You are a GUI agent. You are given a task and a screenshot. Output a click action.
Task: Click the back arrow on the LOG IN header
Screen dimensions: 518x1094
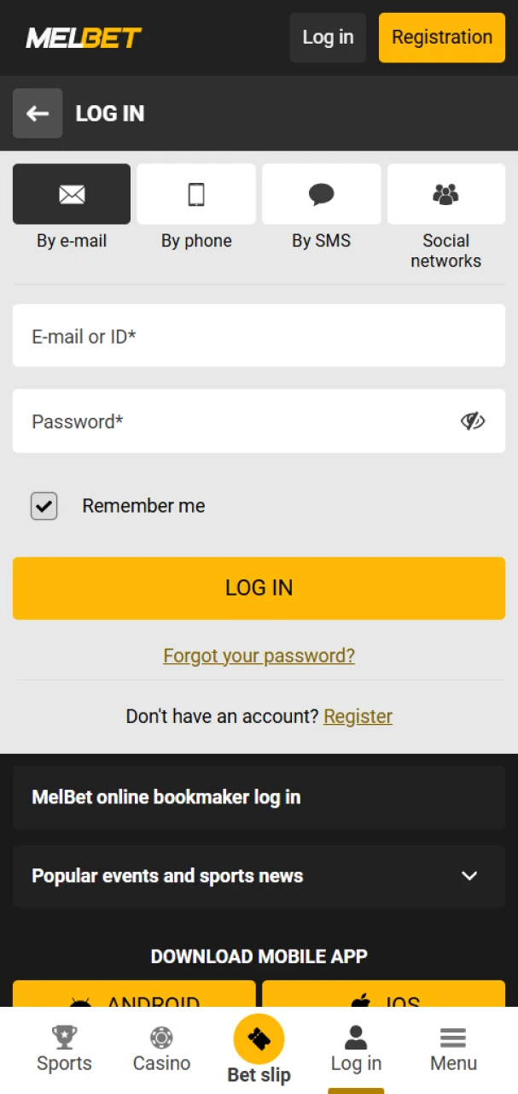(x=38, y=113)
